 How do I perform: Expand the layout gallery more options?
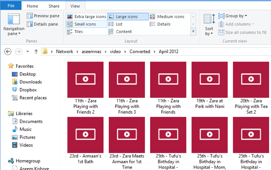point(193,32)
